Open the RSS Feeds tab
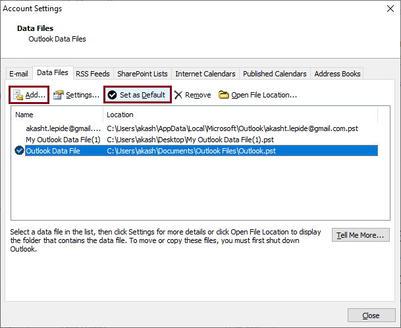Viewport: 401px width, 328px height. pyautogui.click(x=93, y=74)
